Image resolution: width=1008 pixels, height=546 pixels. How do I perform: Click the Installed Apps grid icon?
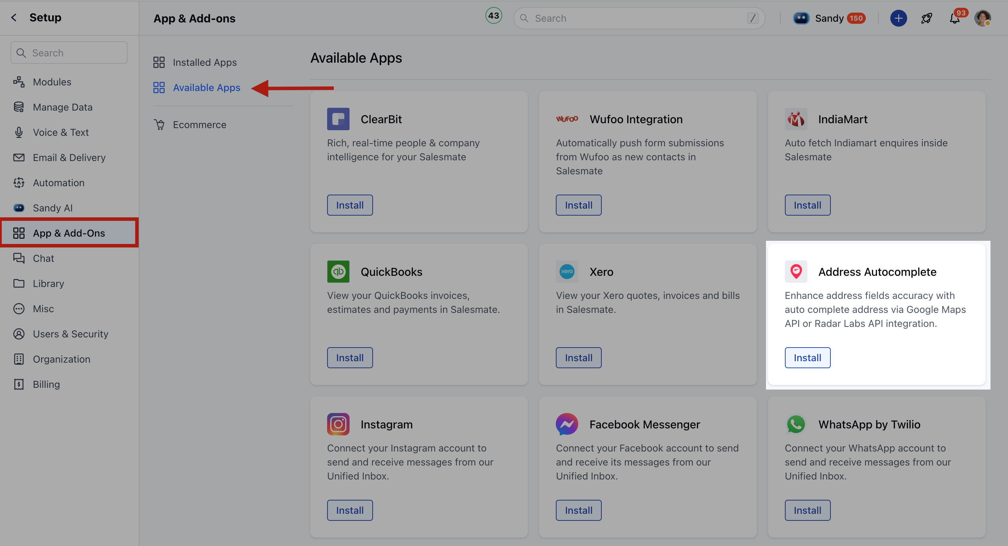coord(159,62)
